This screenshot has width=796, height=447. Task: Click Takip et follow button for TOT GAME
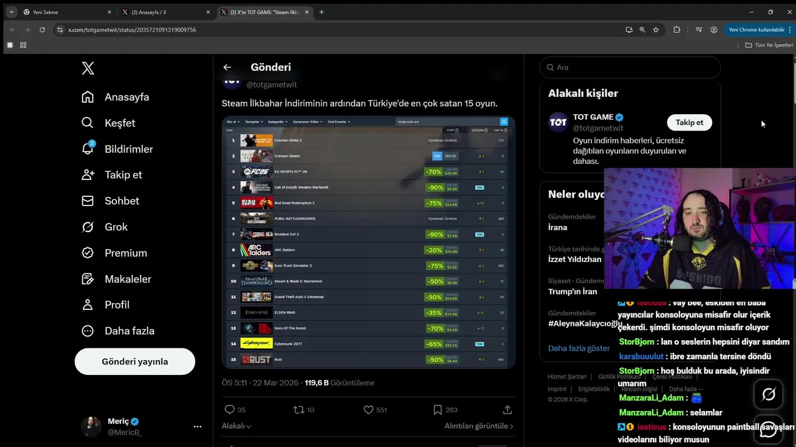click(x=690, y=122)
